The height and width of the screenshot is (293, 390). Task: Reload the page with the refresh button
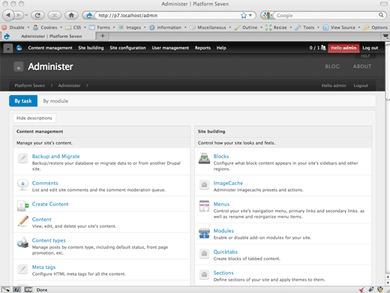(x=37, y=15)
